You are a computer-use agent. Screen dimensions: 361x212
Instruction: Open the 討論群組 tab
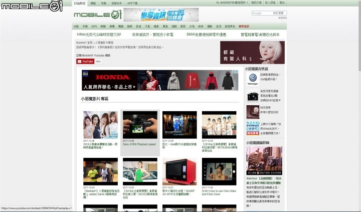[x=80, y=3]
